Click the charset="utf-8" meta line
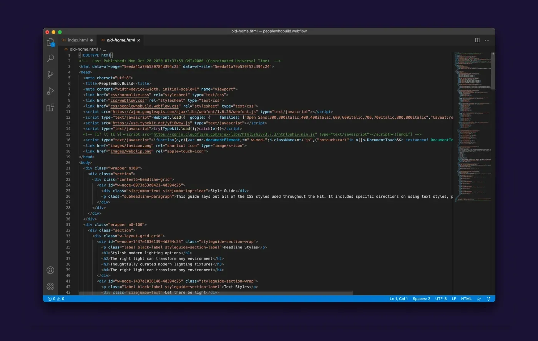Screen dimensions: 538x341 tap(108, 78)
